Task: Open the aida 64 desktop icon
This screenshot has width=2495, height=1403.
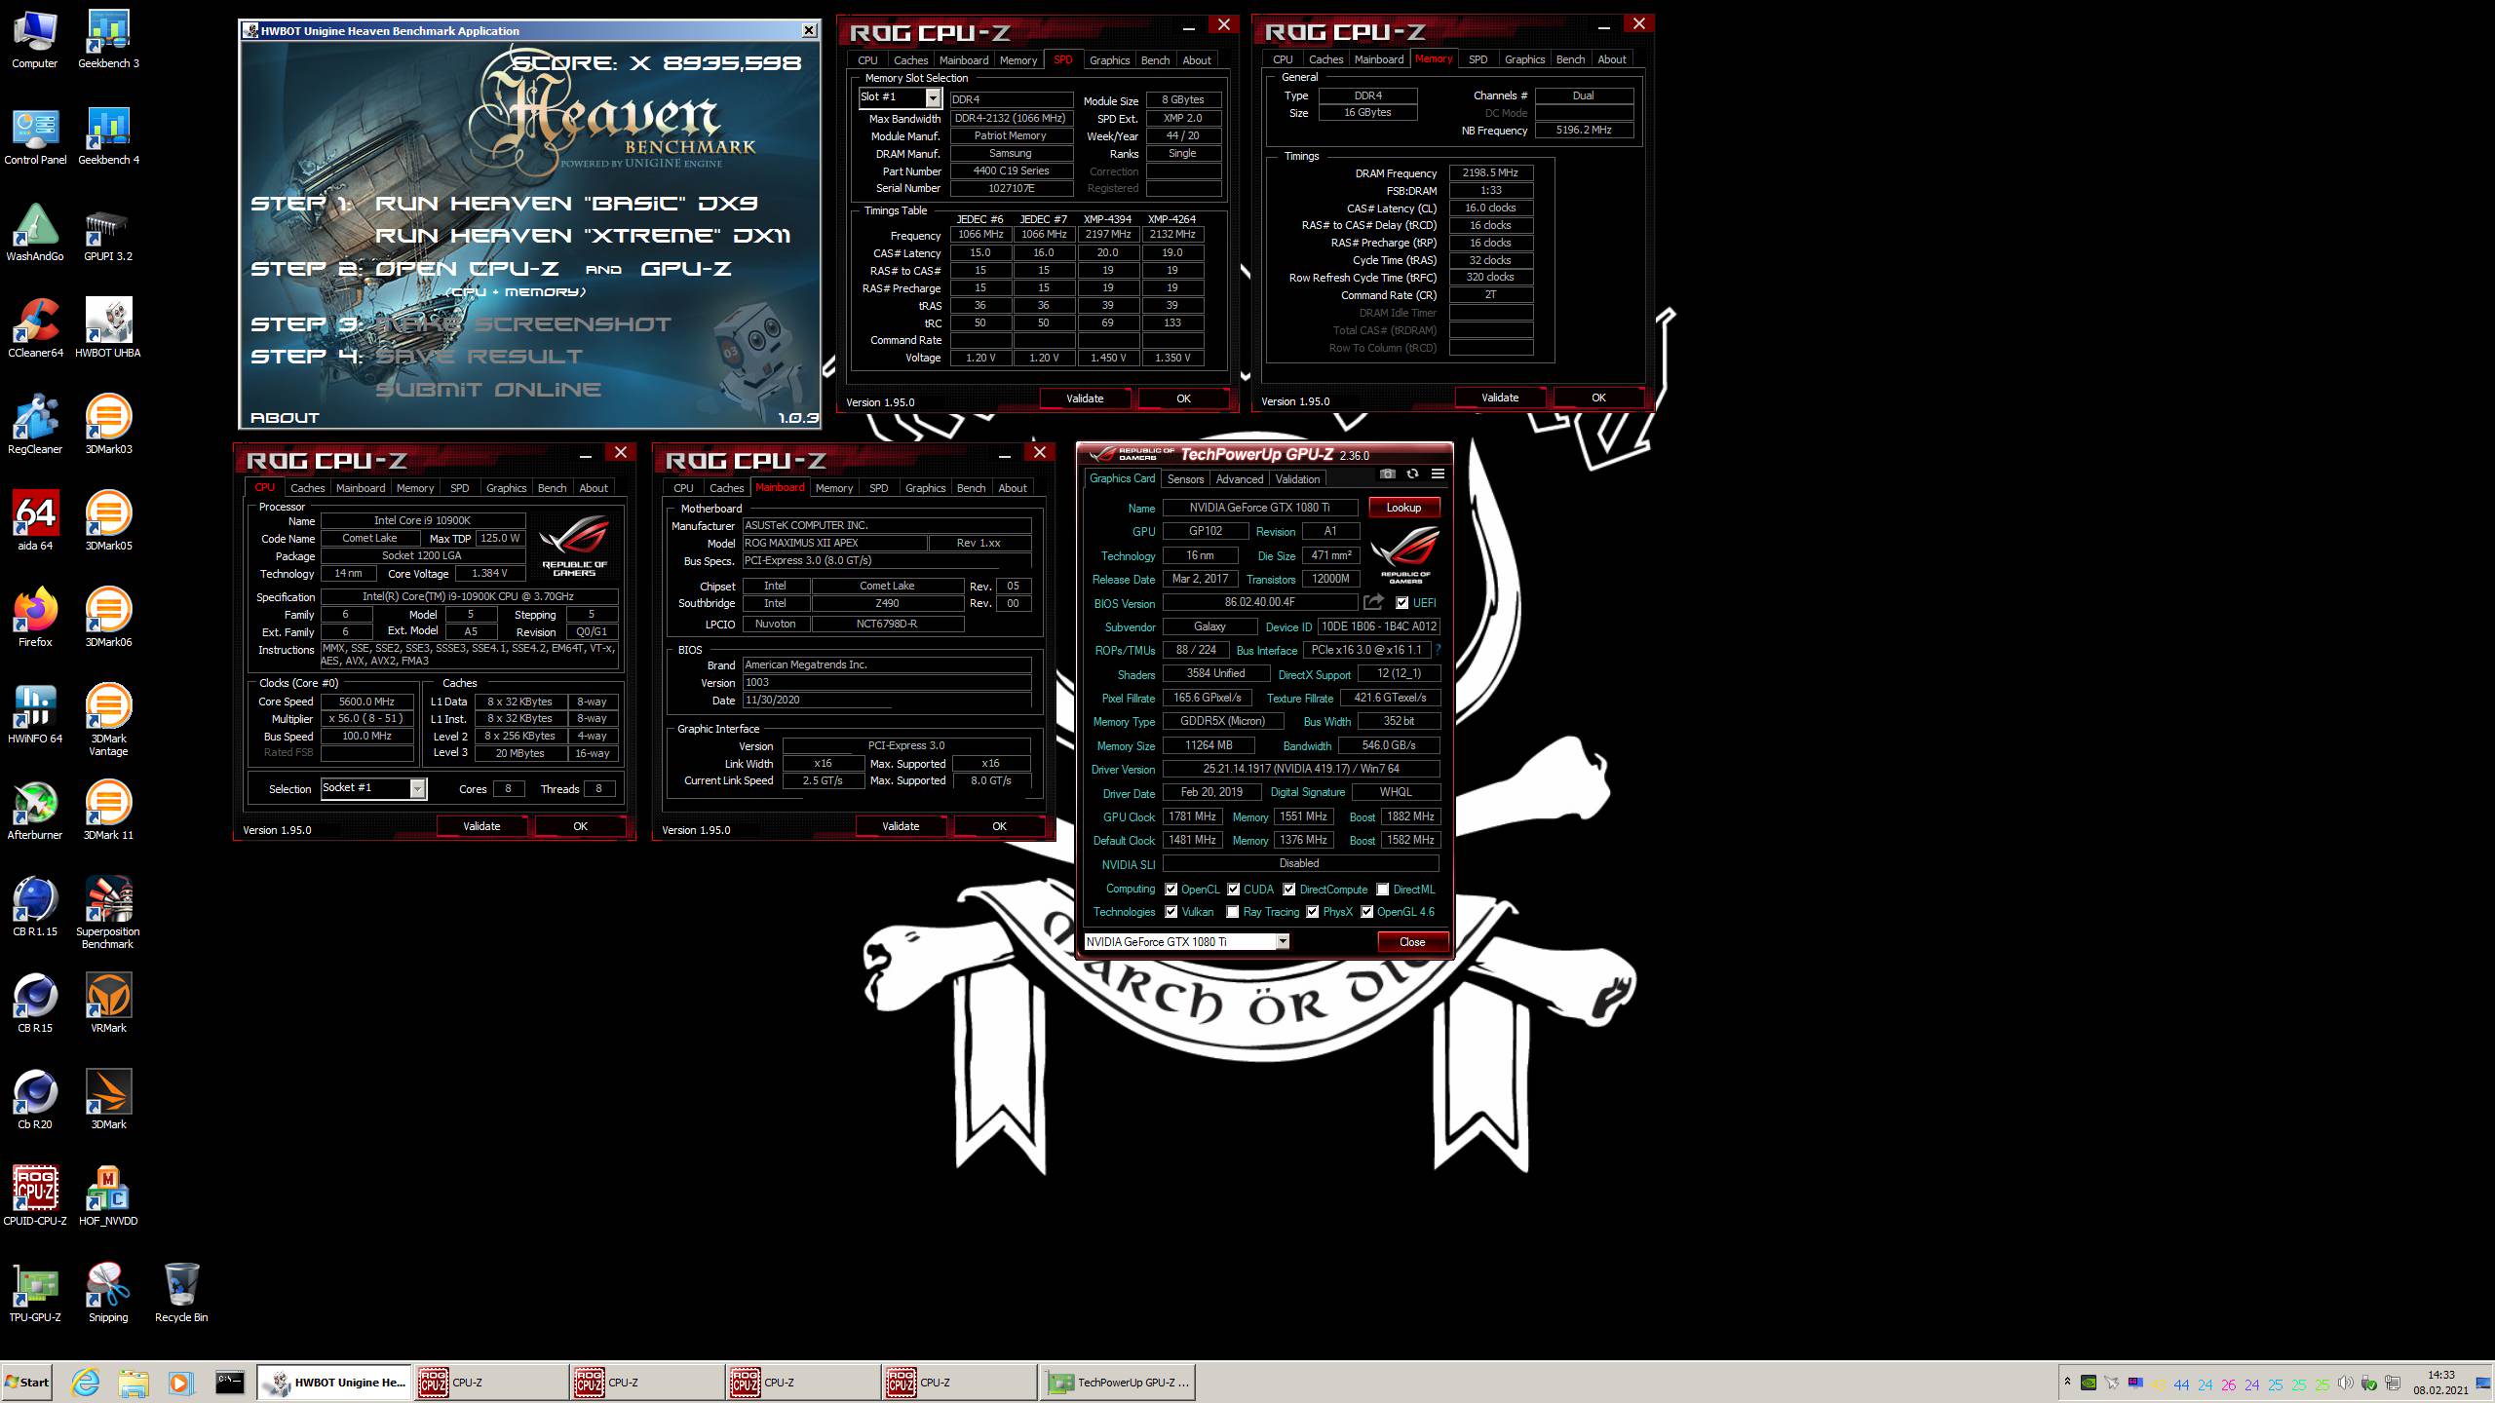Action: pos(35,522)
